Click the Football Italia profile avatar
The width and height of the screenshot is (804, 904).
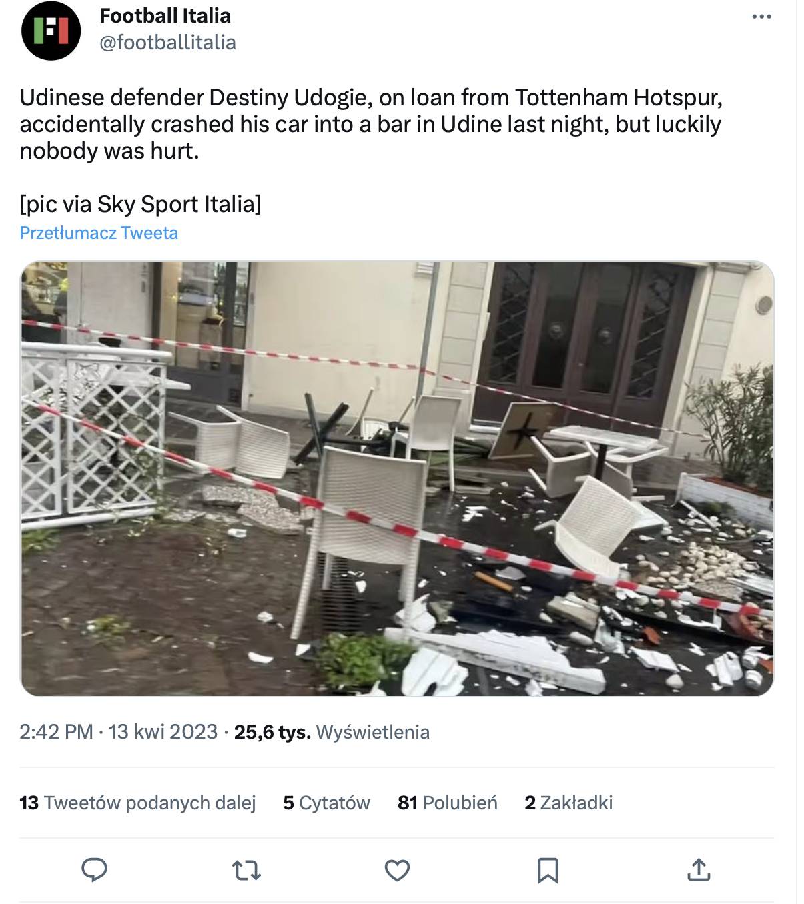[x=51, y=31]
